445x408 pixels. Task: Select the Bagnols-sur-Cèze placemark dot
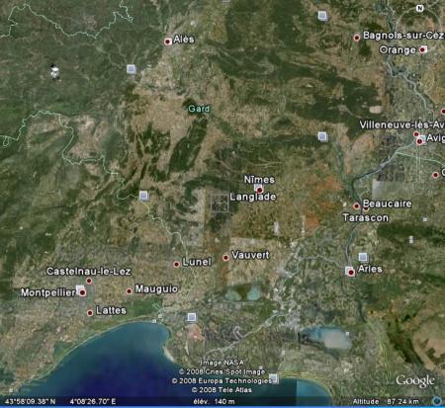[x=356, y=38]
